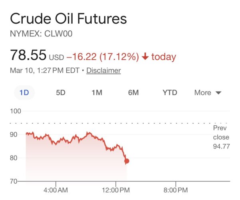Screen dimensions: 240x200
Task: Click the red current-price dot on chart
Action: click(127, 161)
